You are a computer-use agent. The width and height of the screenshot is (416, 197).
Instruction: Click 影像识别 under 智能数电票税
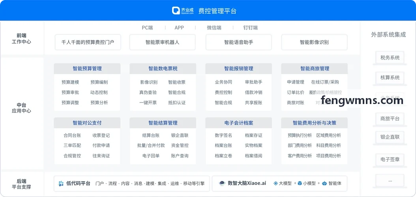click(x=149, y=82)
